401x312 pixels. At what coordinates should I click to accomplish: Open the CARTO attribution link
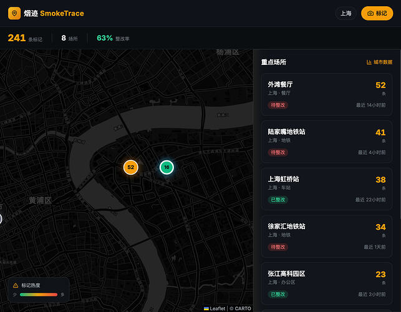(243, 309)
